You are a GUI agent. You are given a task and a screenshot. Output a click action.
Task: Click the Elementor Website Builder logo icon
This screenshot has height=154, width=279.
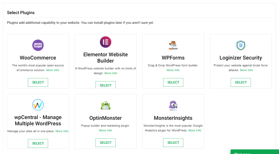pyautogui.click(x=105, y=42)
